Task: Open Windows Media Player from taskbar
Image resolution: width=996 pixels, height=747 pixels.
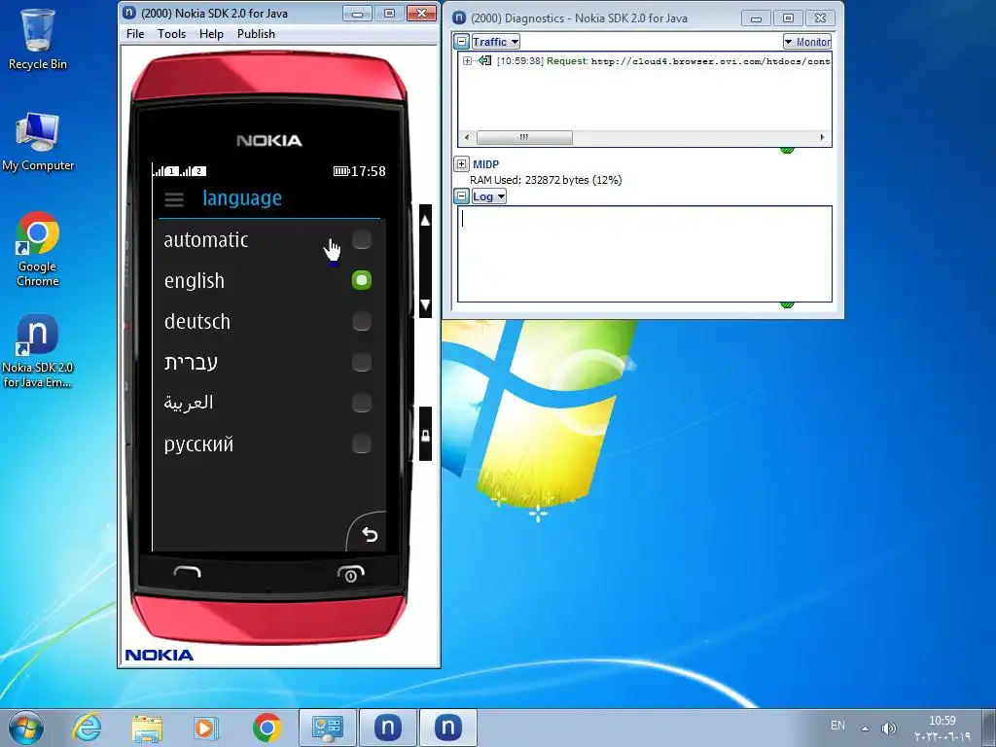Action: point(206,728)
